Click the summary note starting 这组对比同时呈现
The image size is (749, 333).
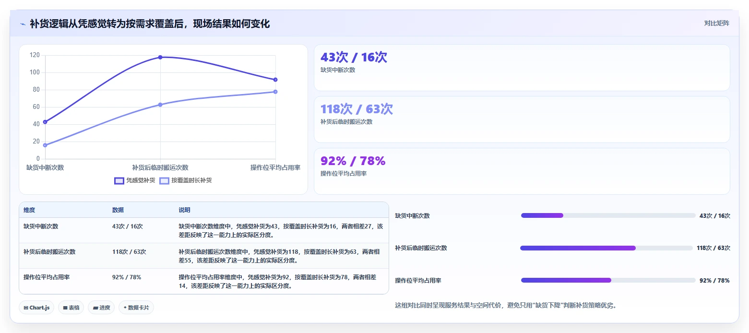point(505,305)
